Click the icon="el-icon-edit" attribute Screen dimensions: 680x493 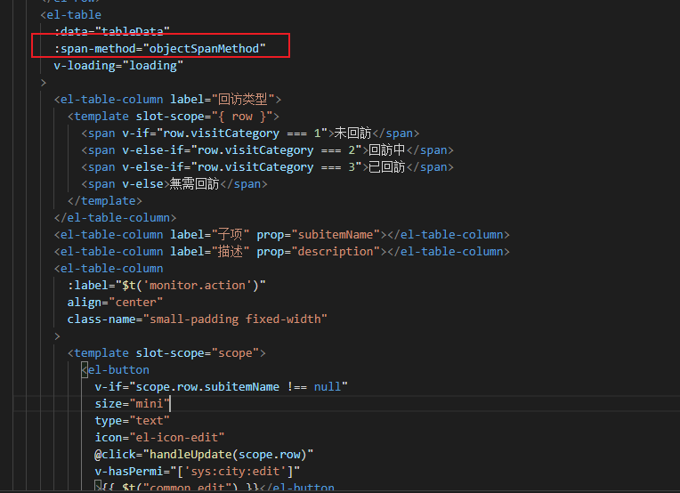[159, 438]
